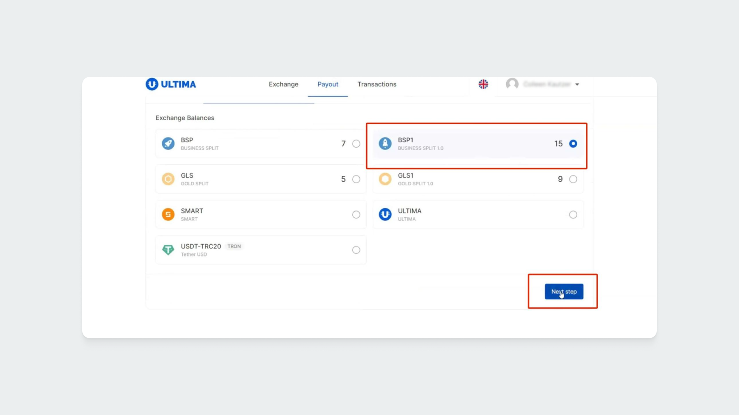The width and height of the screenshot is (739, 415).
Task: Click the green Tether USDT icon
Action: click(x=168, y=250)
